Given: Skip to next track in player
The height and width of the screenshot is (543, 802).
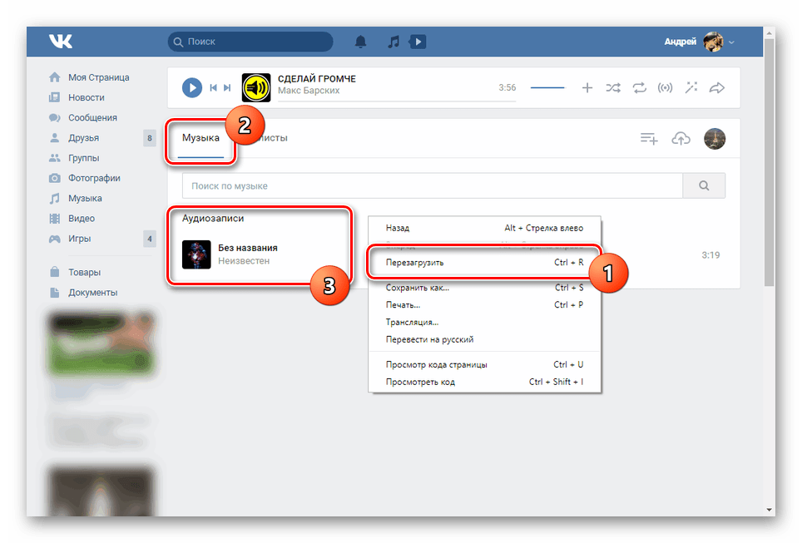Looking at the screenshot, I should [227, 87].
